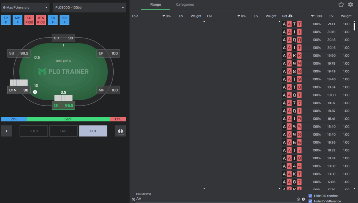Select the AA87 hand row
The image size is (358, 203).
(317, 182)
